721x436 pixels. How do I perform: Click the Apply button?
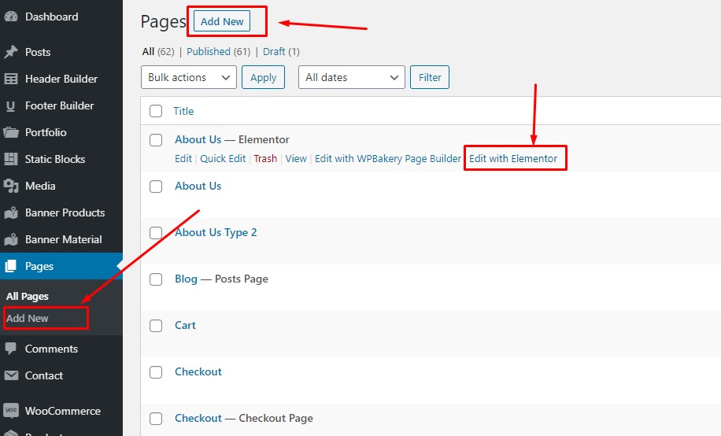(x=263, y=77)
